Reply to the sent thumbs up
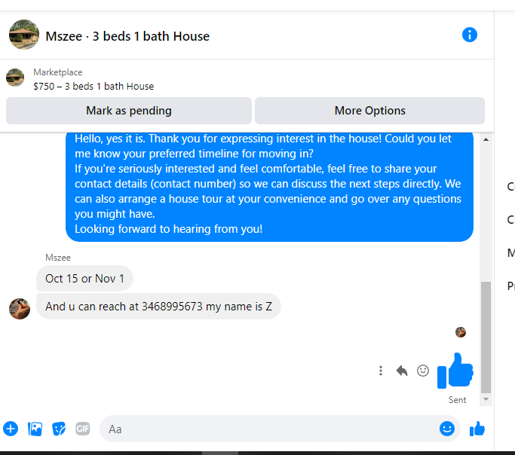515x455 pixels. [x=402, y=371]
